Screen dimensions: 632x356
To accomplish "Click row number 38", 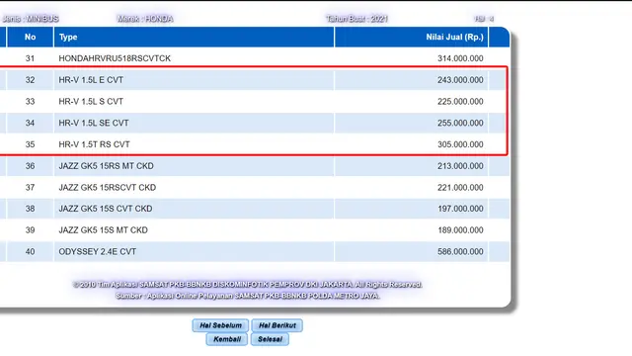I will 31,209.
